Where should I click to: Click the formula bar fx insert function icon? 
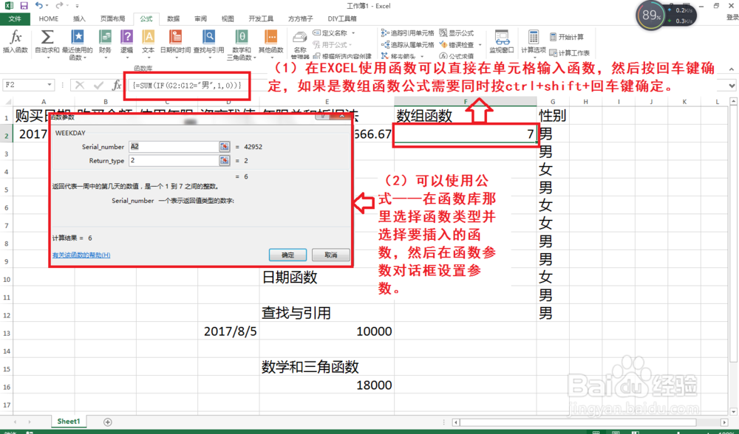pos(117,85)
